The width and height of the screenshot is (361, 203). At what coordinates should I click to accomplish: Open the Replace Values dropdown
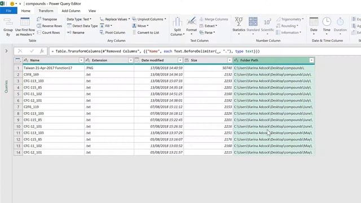pyautogui.click(x=115, y=19)
